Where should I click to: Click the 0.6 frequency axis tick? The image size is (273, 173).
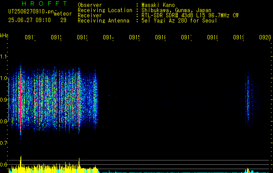coord(4,164)
